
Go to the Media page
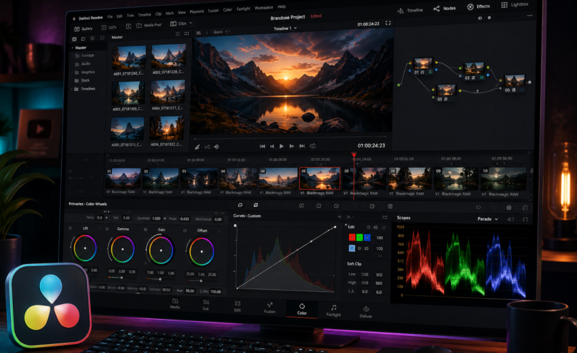pos(174,303)
